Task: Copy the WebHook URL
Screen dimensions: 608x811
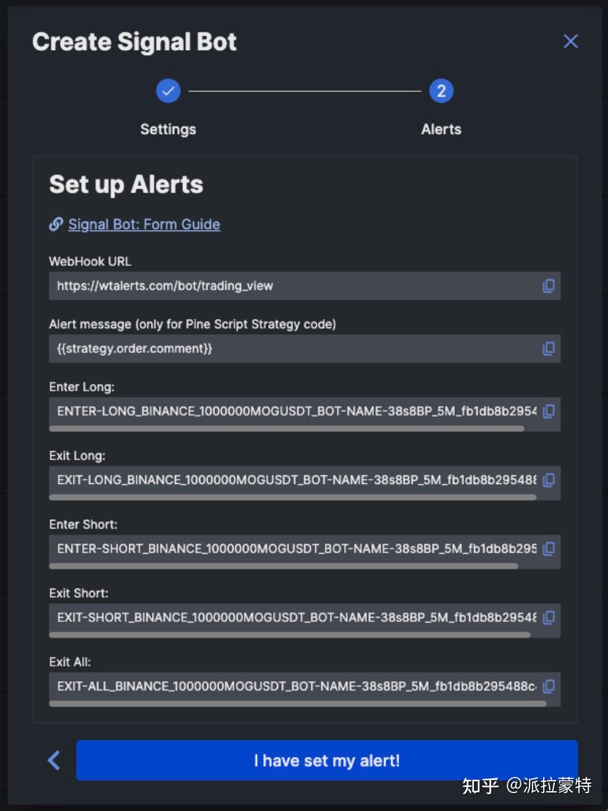Action: pos(548,286)
